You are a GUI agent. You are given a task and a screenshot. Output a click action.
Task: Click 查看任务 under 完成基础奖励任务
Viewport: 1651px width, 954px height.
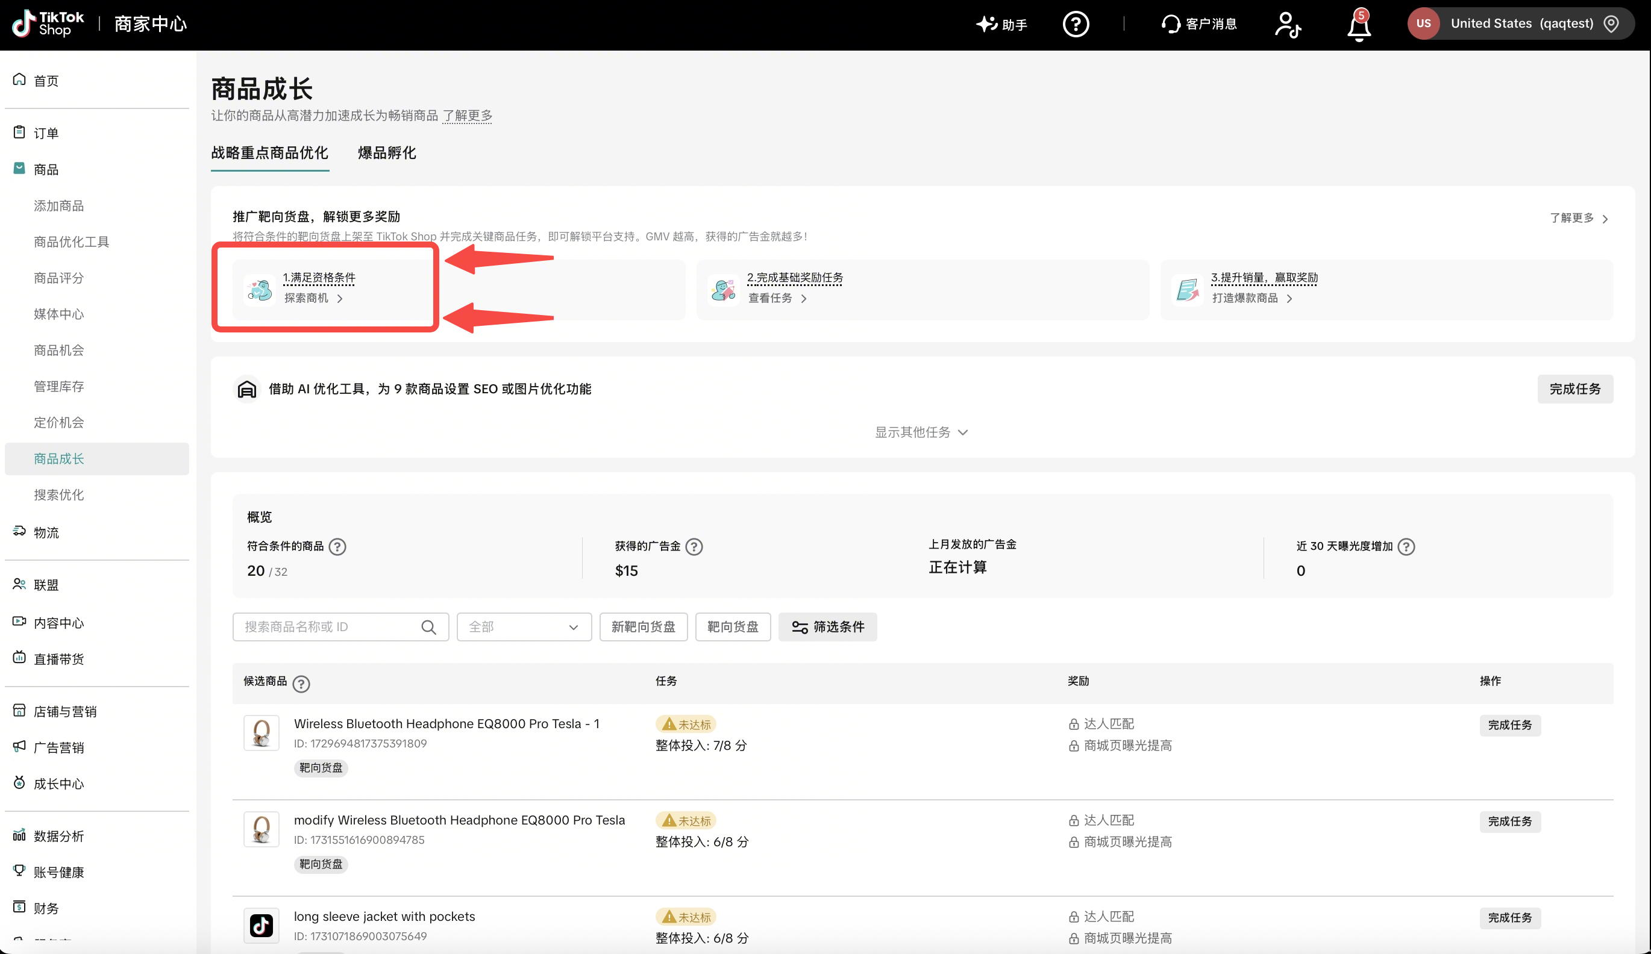777,298
